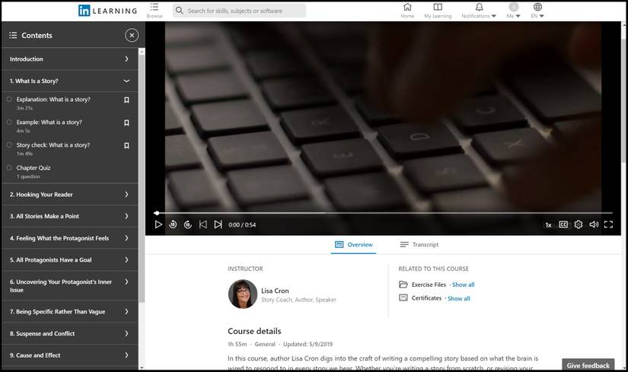
Task: Open instructor Lisa Cron's profile
Action: click(275, 291)
